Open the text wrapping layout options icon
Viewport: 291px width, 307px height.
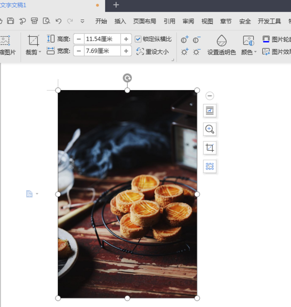[210, 111]
